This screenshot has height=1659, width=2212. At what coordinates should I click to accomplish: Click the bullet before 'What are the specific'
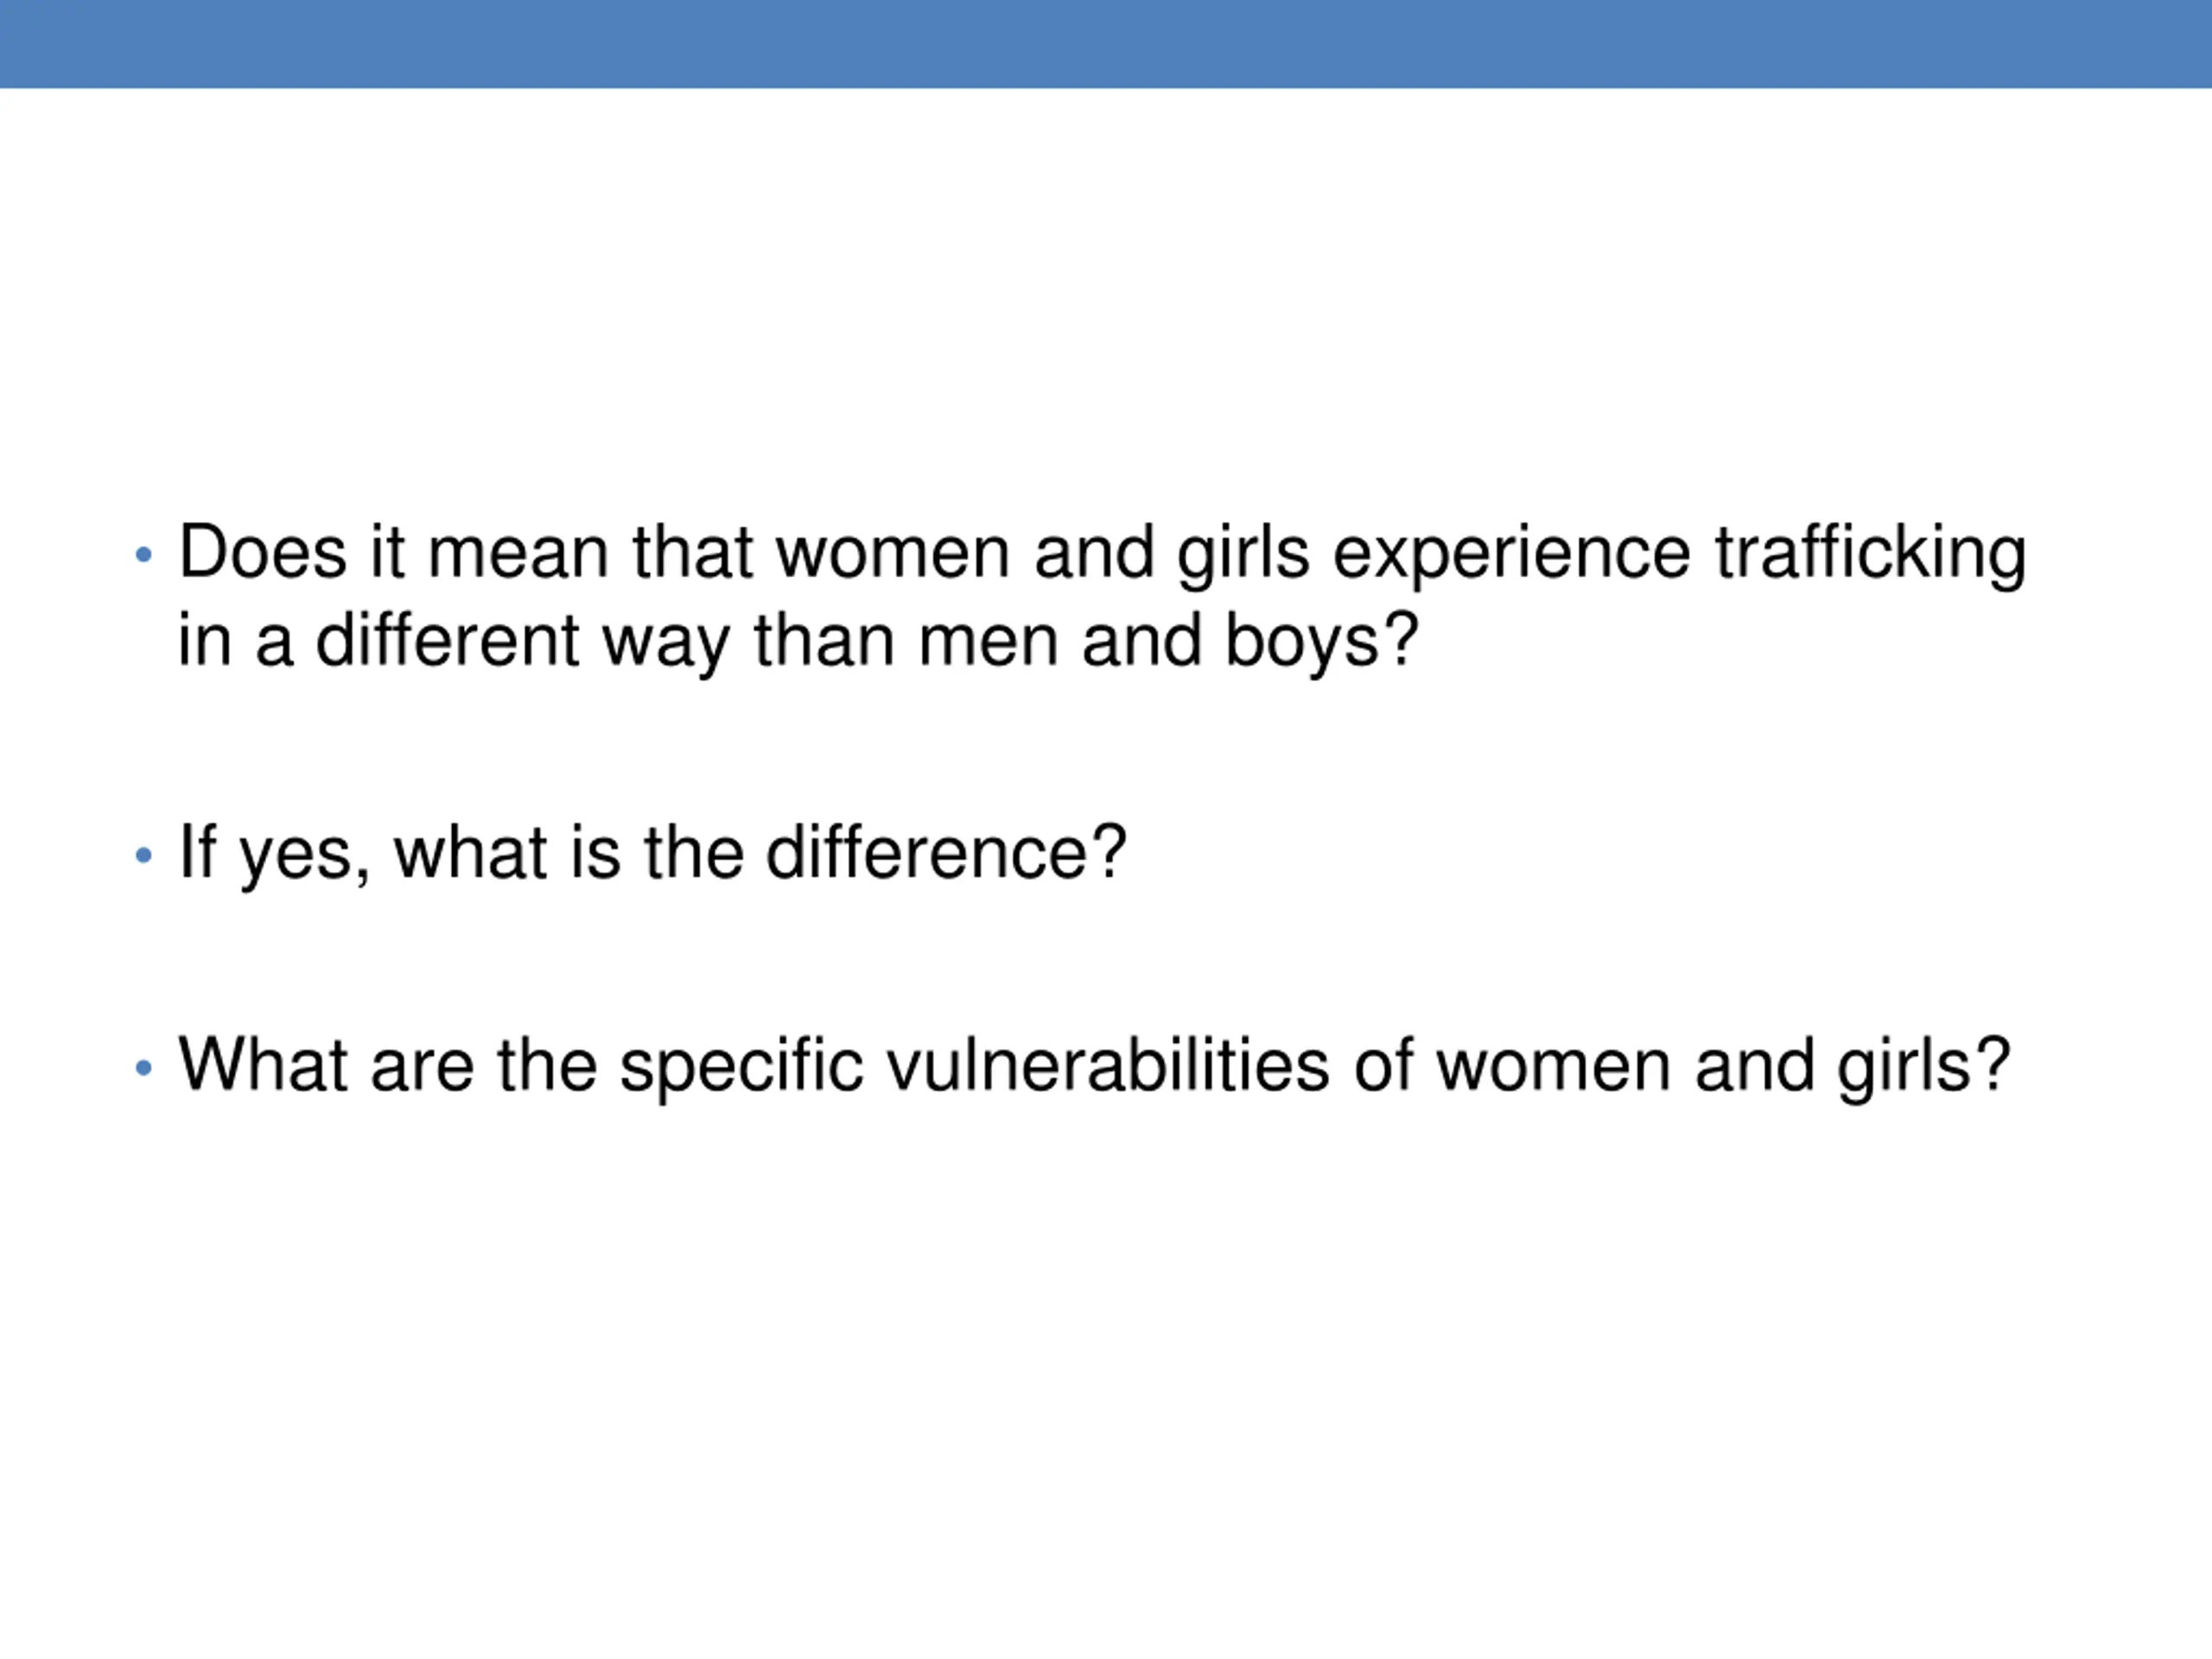(144, 1068)
